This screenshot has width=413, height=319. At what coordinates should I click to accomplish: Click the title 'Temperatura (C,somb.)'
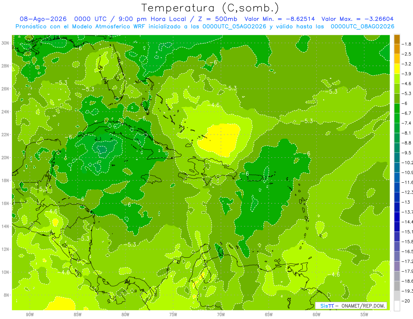(x=210, y=8)
